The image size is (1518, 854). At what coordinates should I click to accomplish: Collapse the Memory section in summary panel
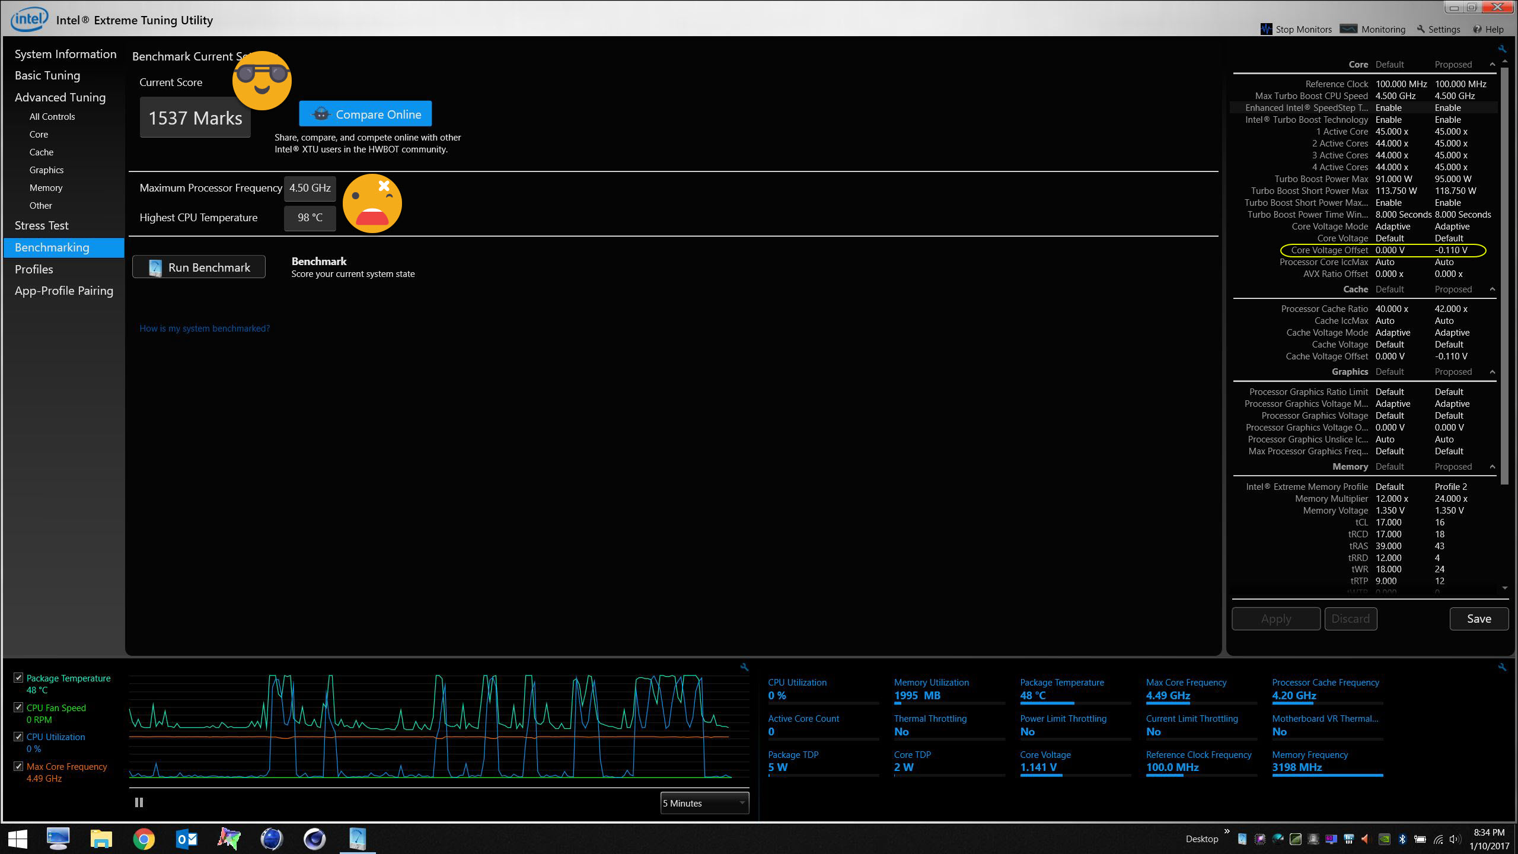tap(1492, 467)
